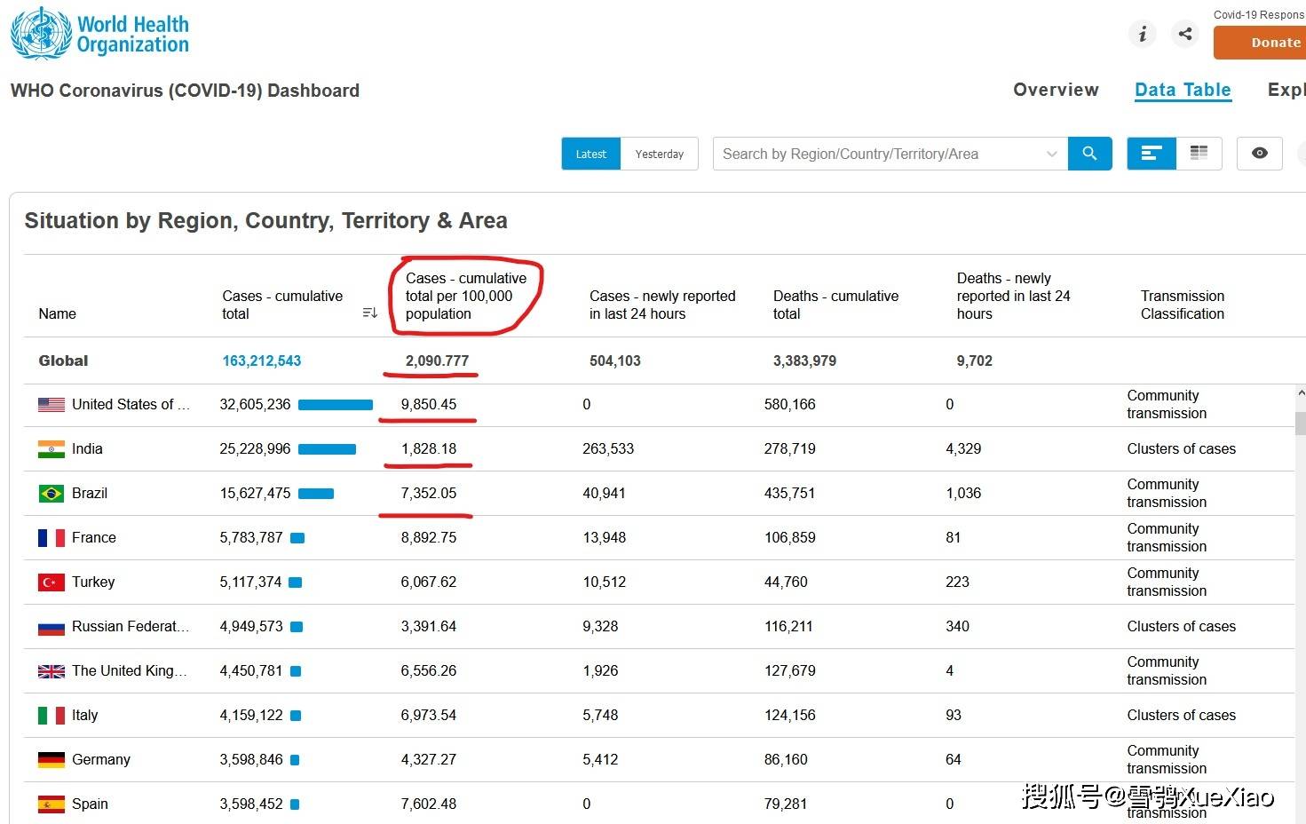The image size is (1306, 824).
Task: Click France's cumulative cases 5,783,787
Action: pos(251,538)
